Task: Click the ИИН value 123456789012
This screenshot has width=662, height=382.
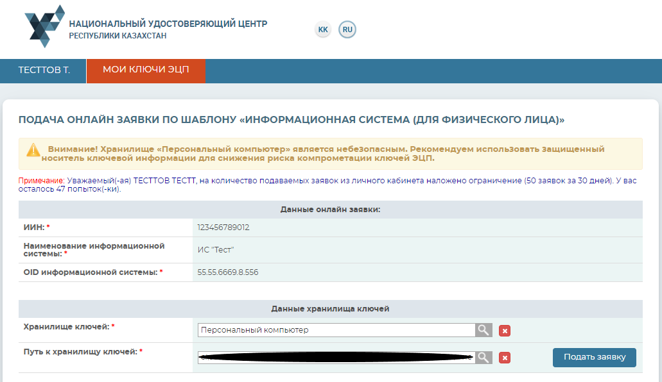Action: 223,228
